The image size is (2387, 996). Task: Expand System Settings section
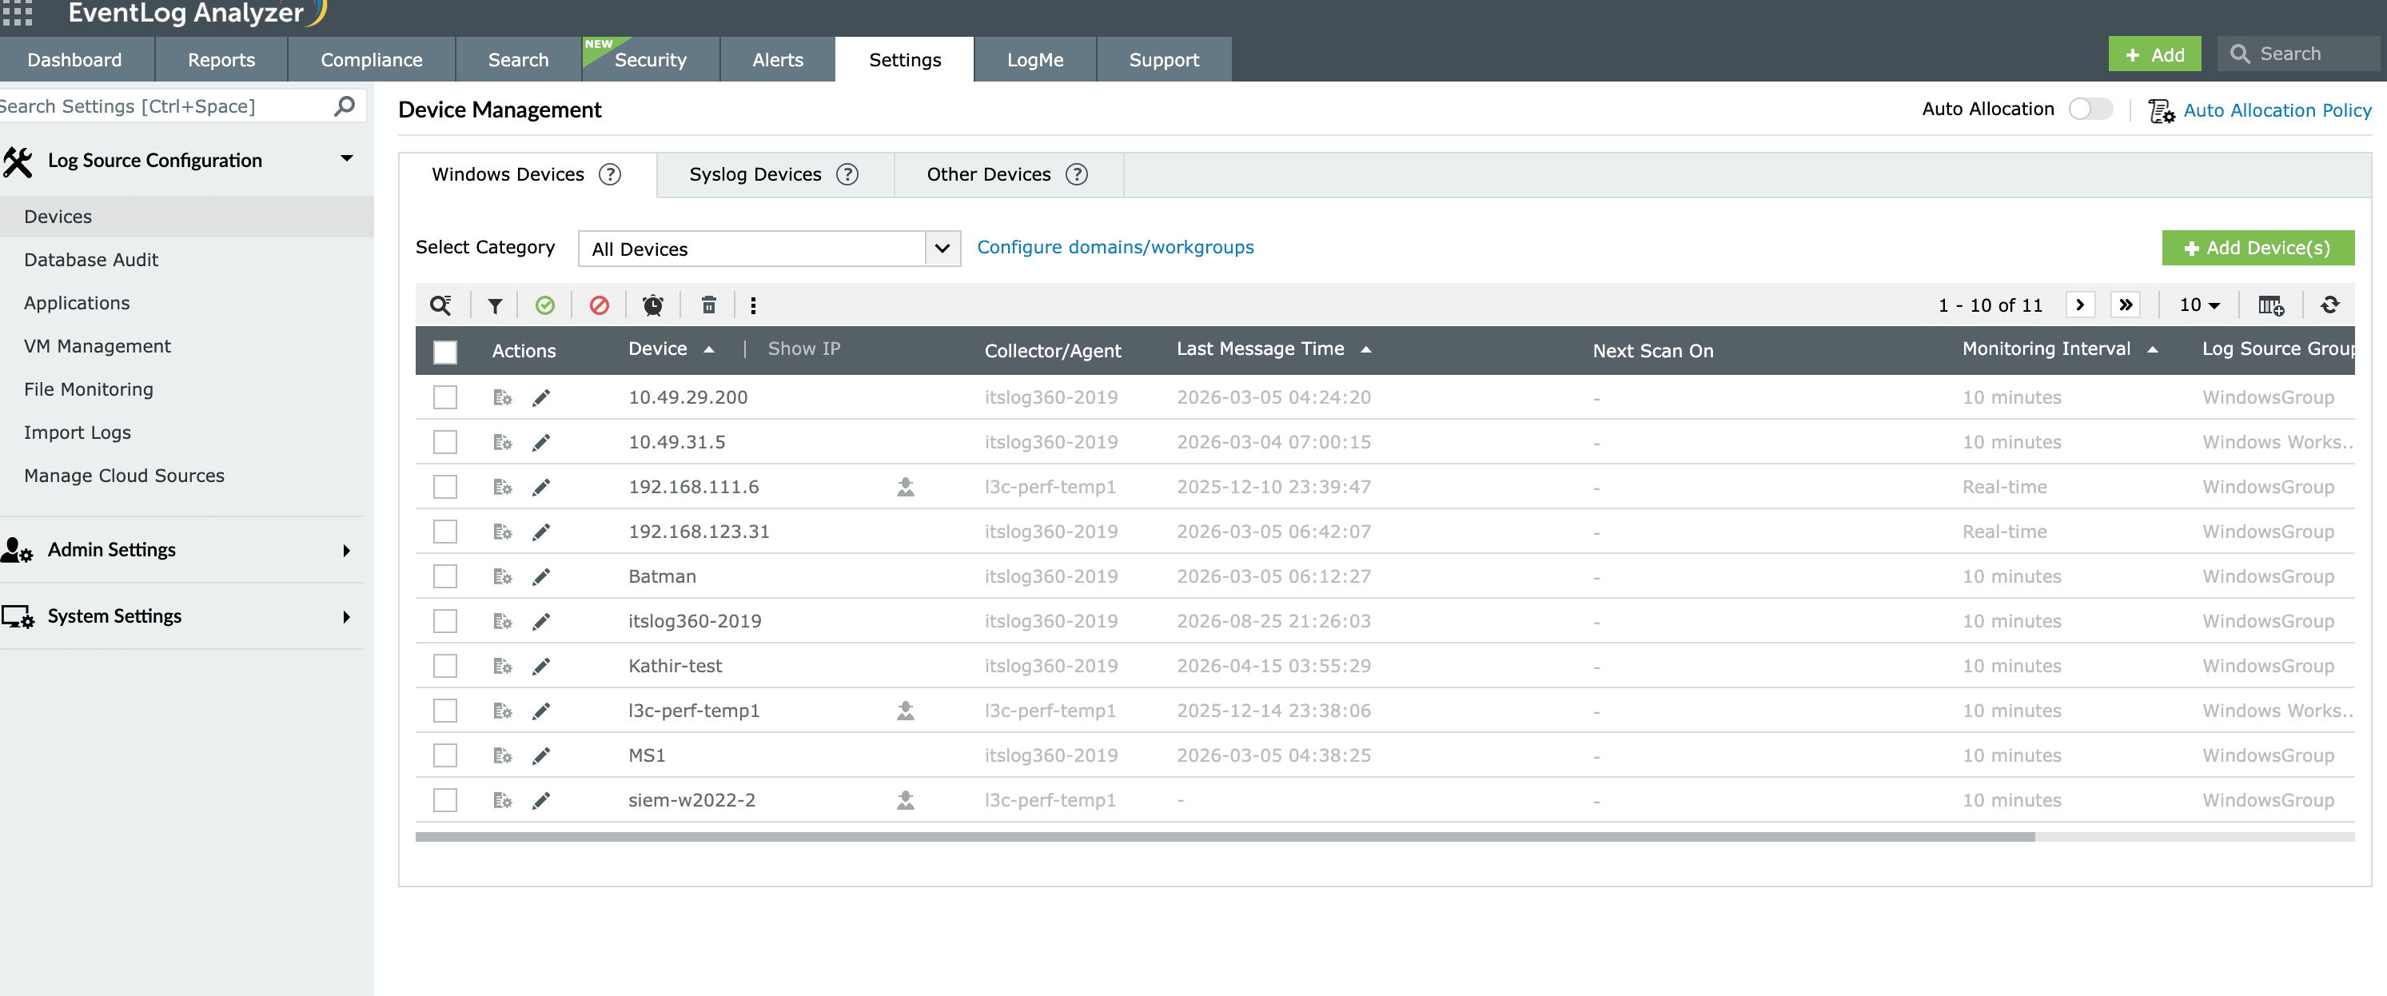click(x=347, y=617)
